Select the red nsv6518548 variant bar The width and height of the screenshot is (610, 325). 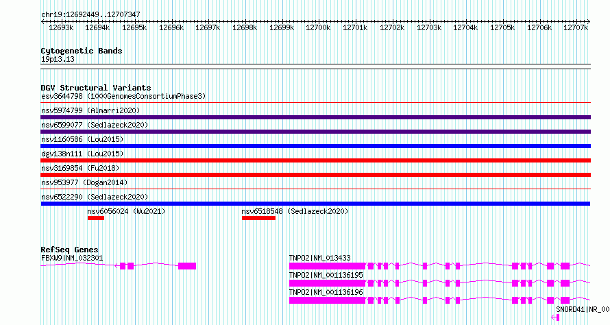(x=258, y=218)
